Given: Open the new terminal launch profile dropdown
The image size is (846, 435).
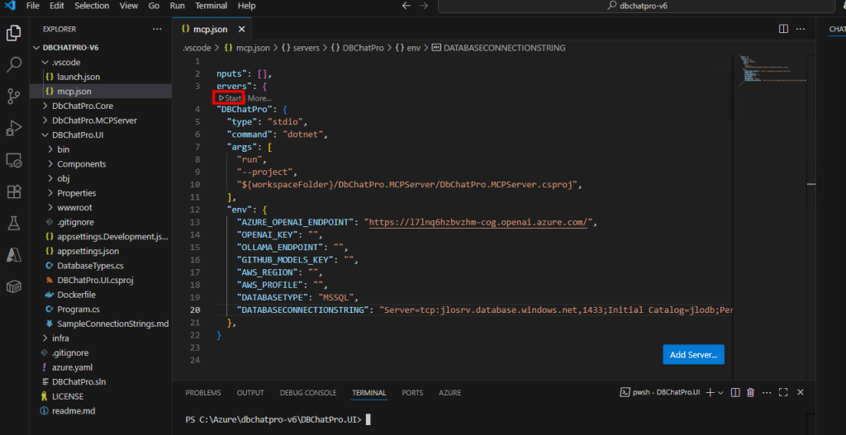Looking at the screenshot, I should pyautogui.click(x=720, y=392).
